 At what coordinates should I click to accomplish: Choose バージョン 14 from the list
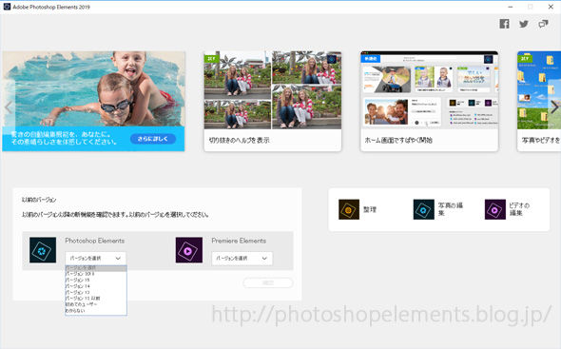tap(96, 286)
